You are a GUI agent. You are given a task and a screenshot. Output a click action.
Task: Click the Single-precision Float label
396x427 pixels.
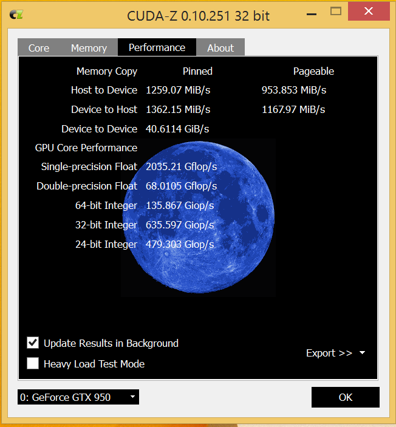[x=89, y=166]
